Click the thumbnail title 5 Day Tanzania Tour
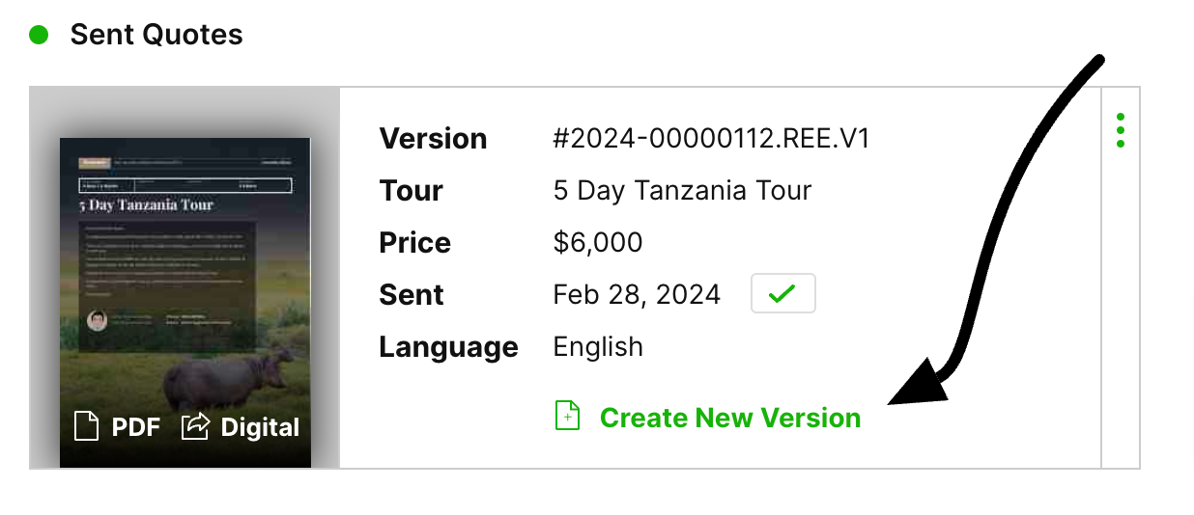The image size is (1194, 515). tap(146, 204)
